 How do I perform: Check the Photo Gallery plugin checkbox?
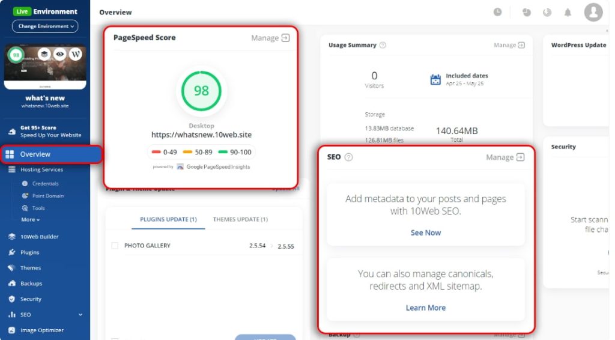point(115,246)
